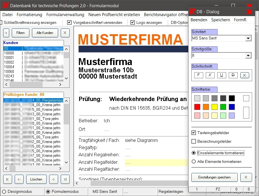
Task: Select Formularmodus radio button
Action: tap(48, 191)
